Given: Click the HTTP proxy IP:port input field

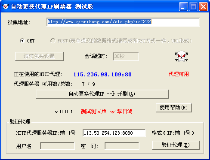Looking at the screenshot, I should point(114,133).
